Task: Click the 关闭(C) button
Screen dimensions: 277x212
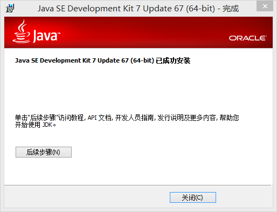Action: pos(193,197)
